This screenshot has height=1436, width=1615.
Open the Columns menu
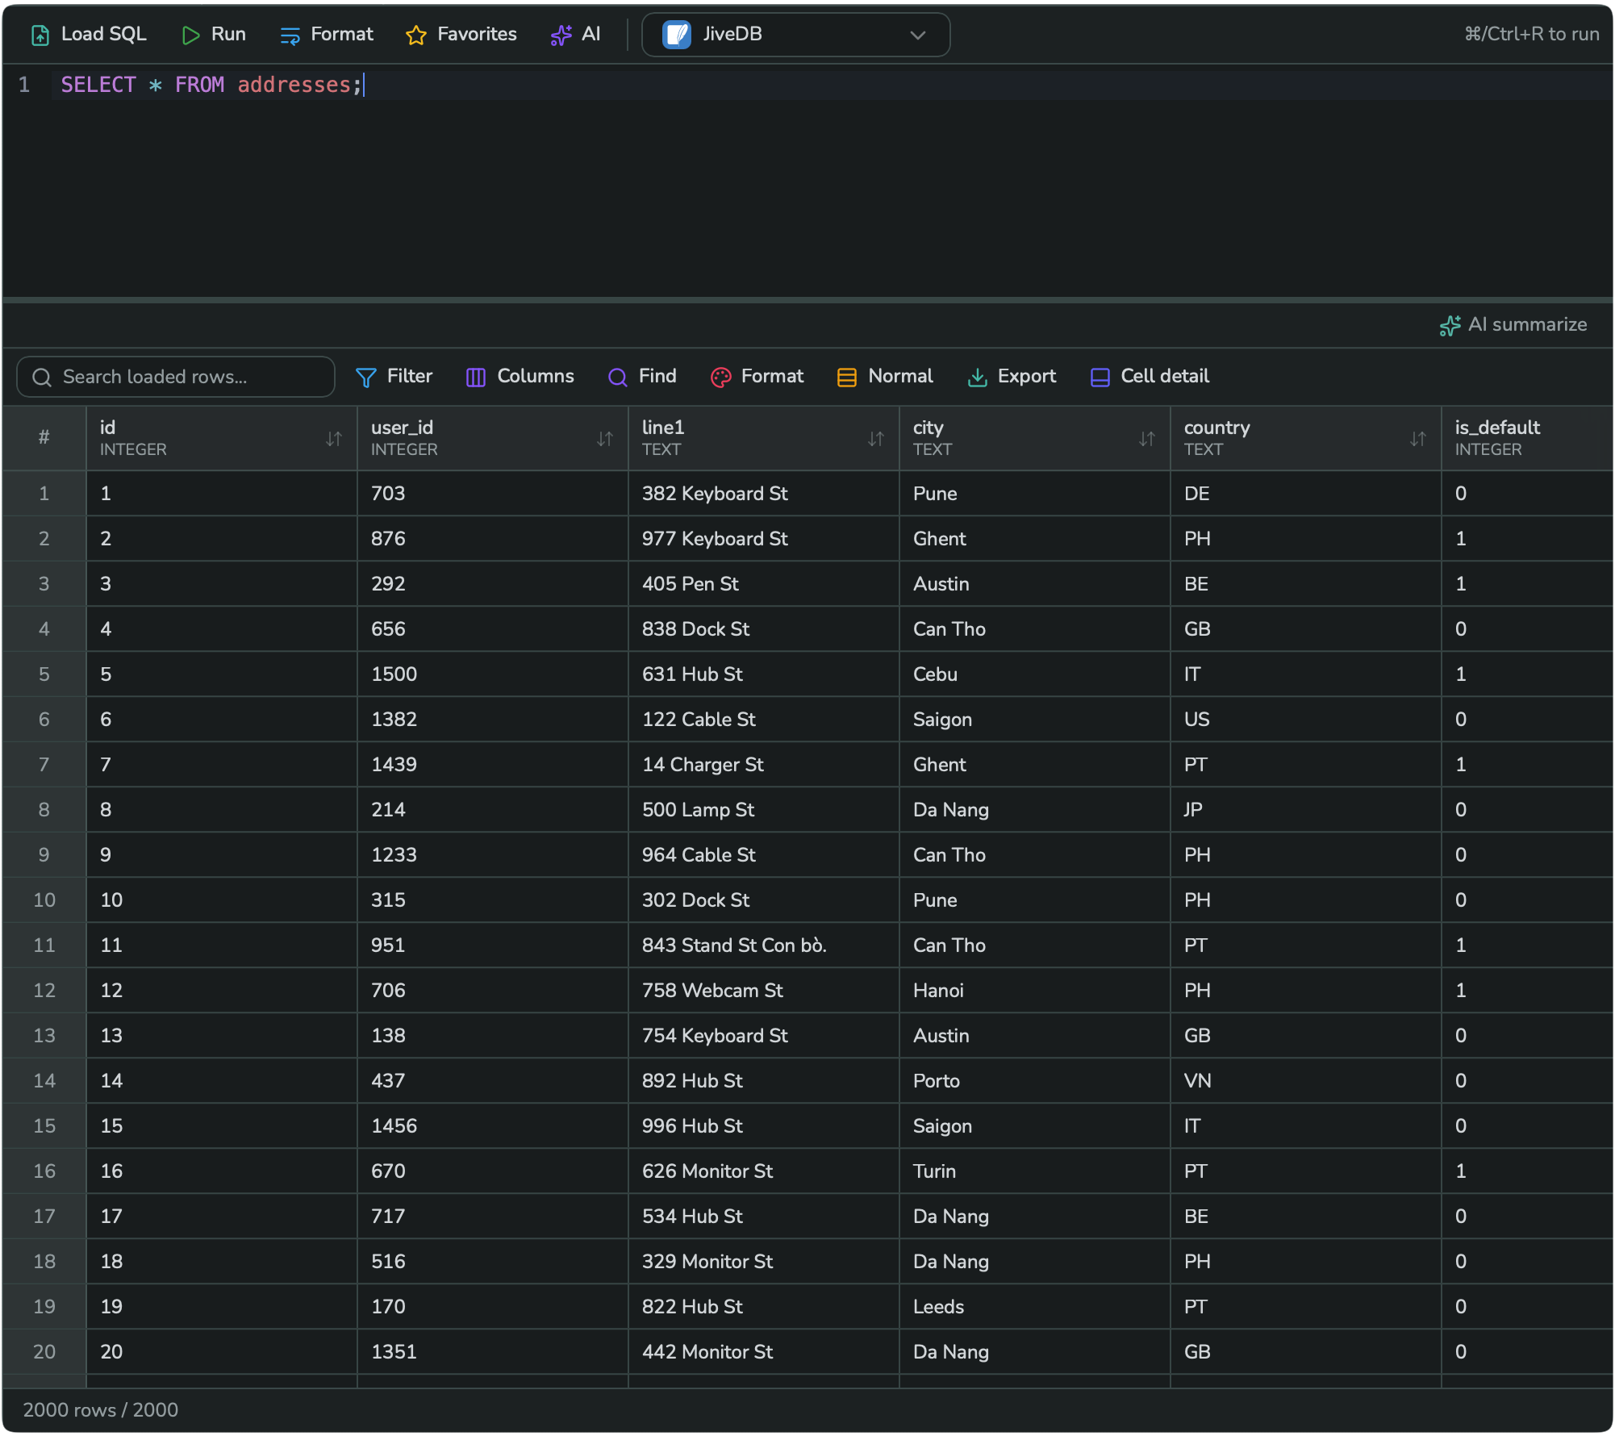(x=520, y=377)
